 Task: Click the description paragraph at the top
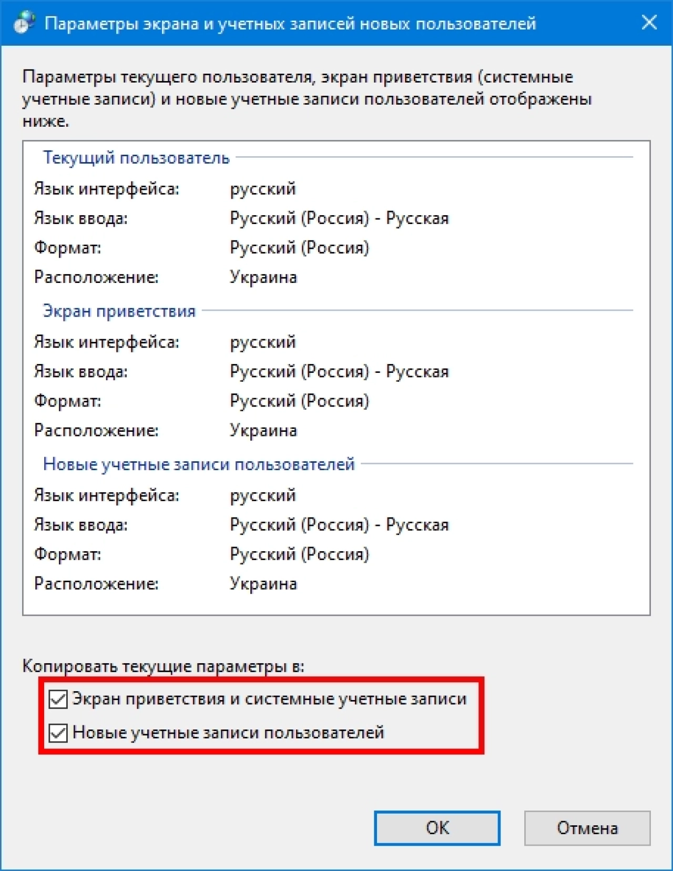click(307, 99)
